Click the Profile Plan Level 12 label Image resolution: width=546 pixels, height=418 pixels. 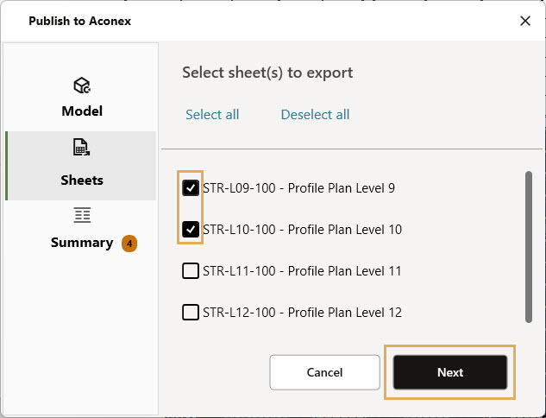[302, 313]
